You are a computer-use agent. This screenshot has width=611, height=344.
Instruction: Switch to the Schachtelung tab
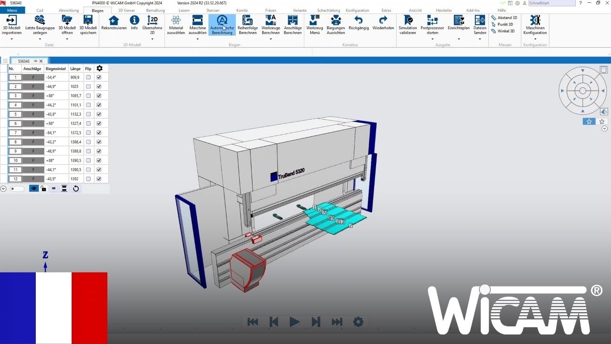(328, 10)
